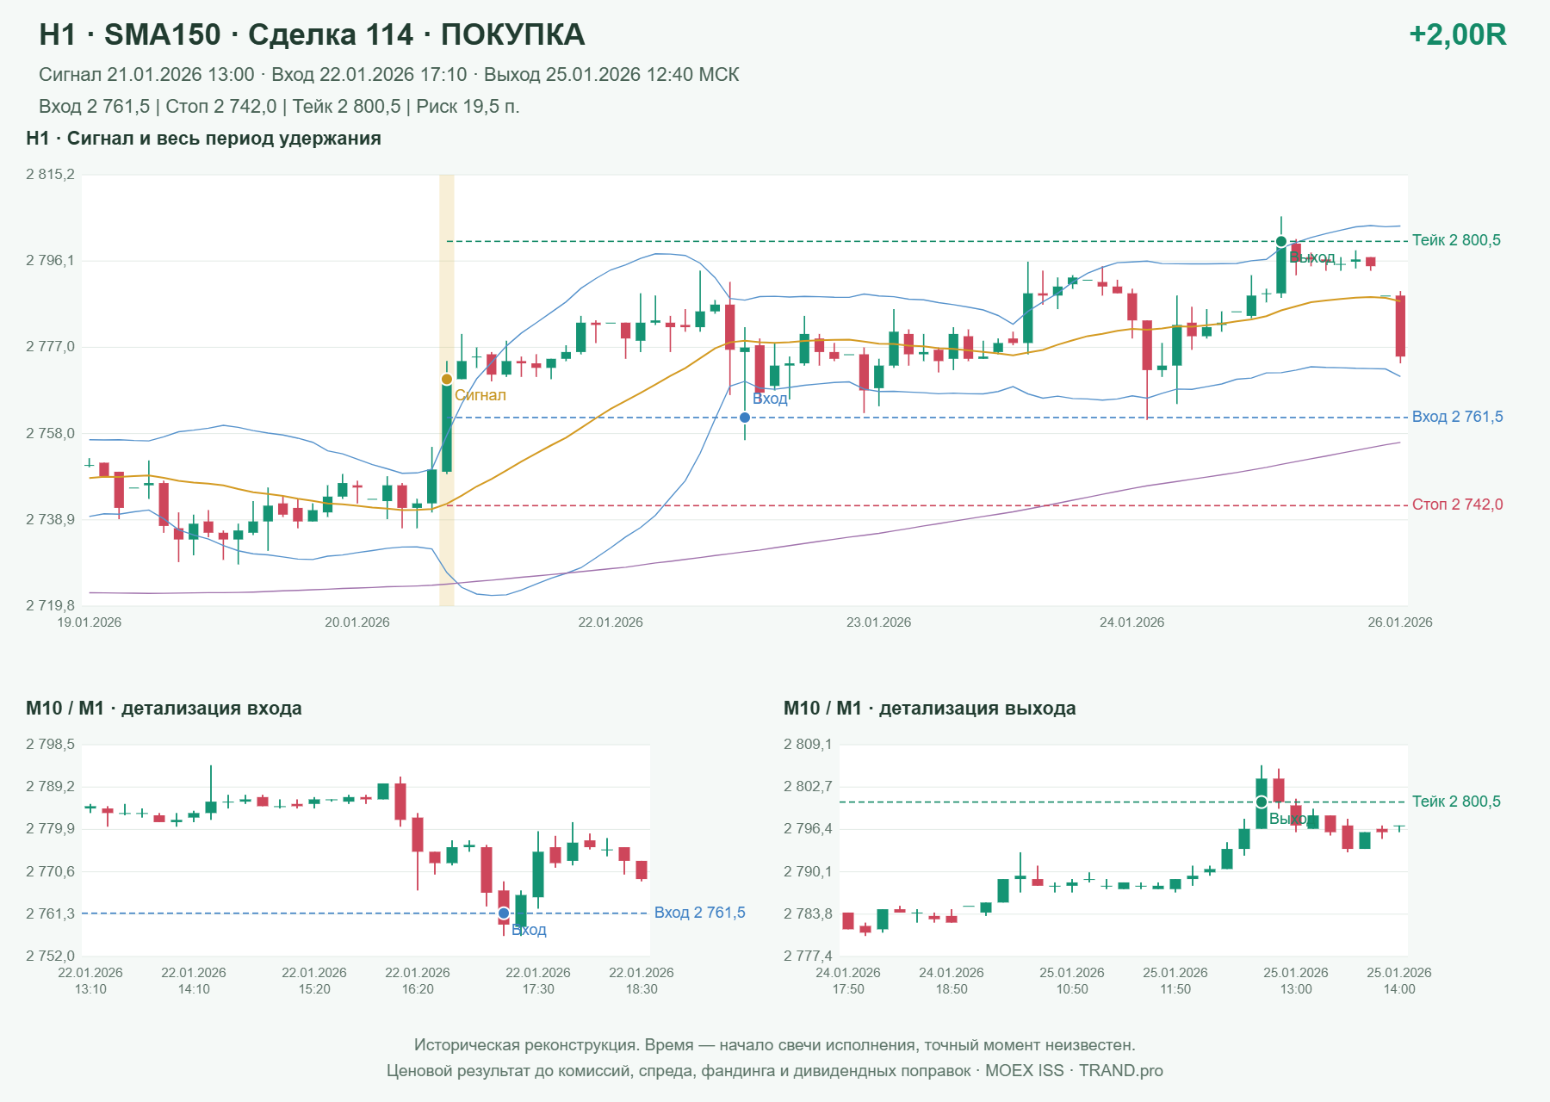The height and width of the screenshot is (1102, 1550).
Task: Select the '2 761,3' axis label in entry chart
Action: (x=51, y=913)
